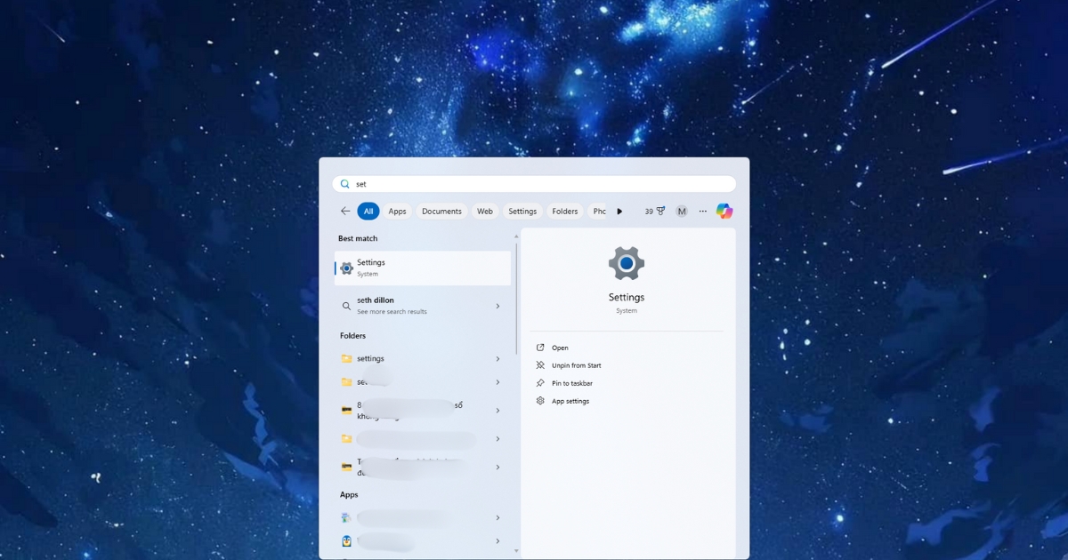Click Unpin from Start

click(576, 365)
